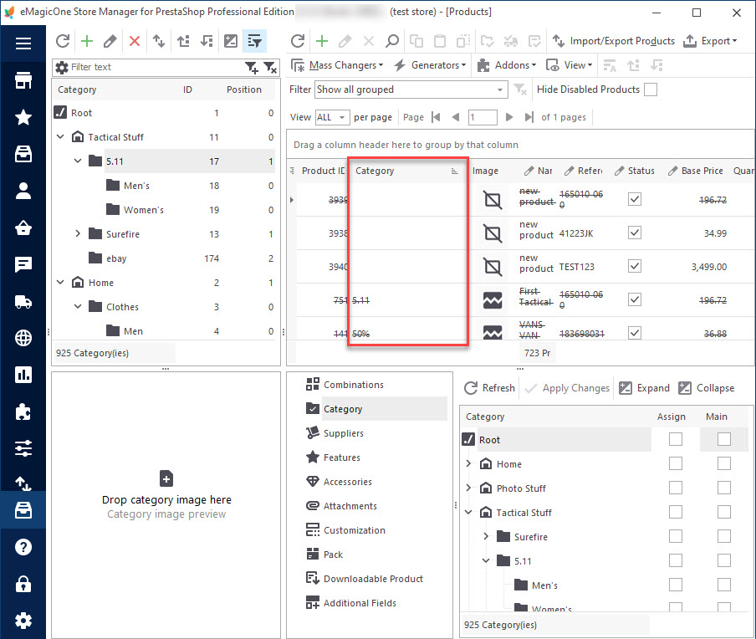Toggle status checkbox for product 3938
This screenshot has width=756, height=639.
pos(635,233)
